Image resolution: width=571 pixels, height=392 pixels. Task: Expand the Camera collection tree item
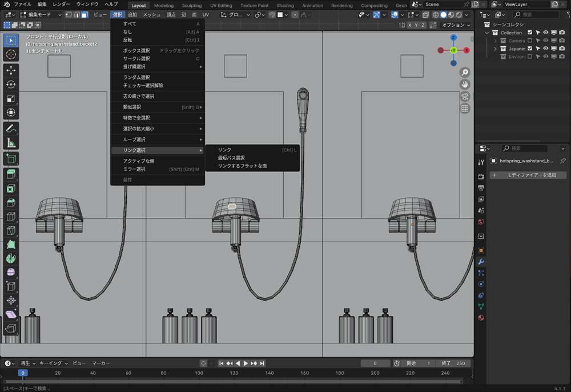496,41
